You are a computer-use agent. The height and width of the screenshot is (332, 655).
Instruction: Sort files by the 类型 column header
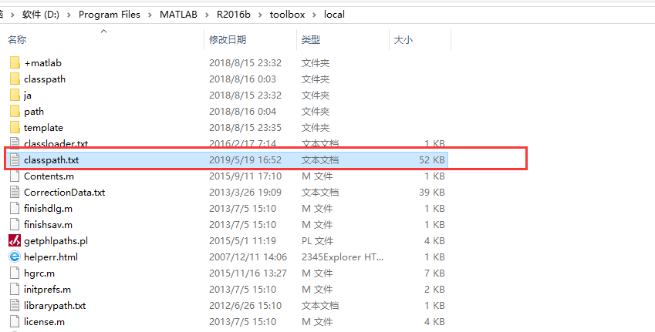[311, 40]
